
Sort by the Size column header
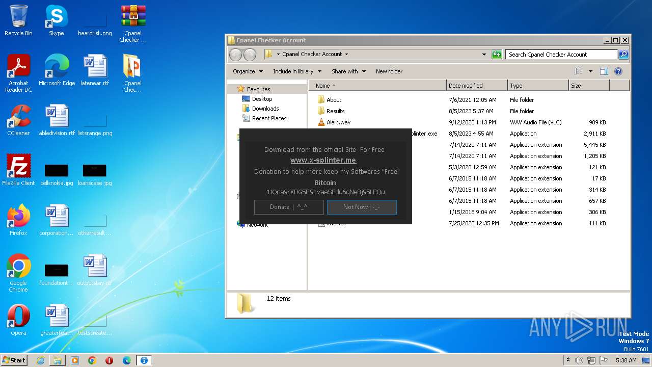[589, 86]
